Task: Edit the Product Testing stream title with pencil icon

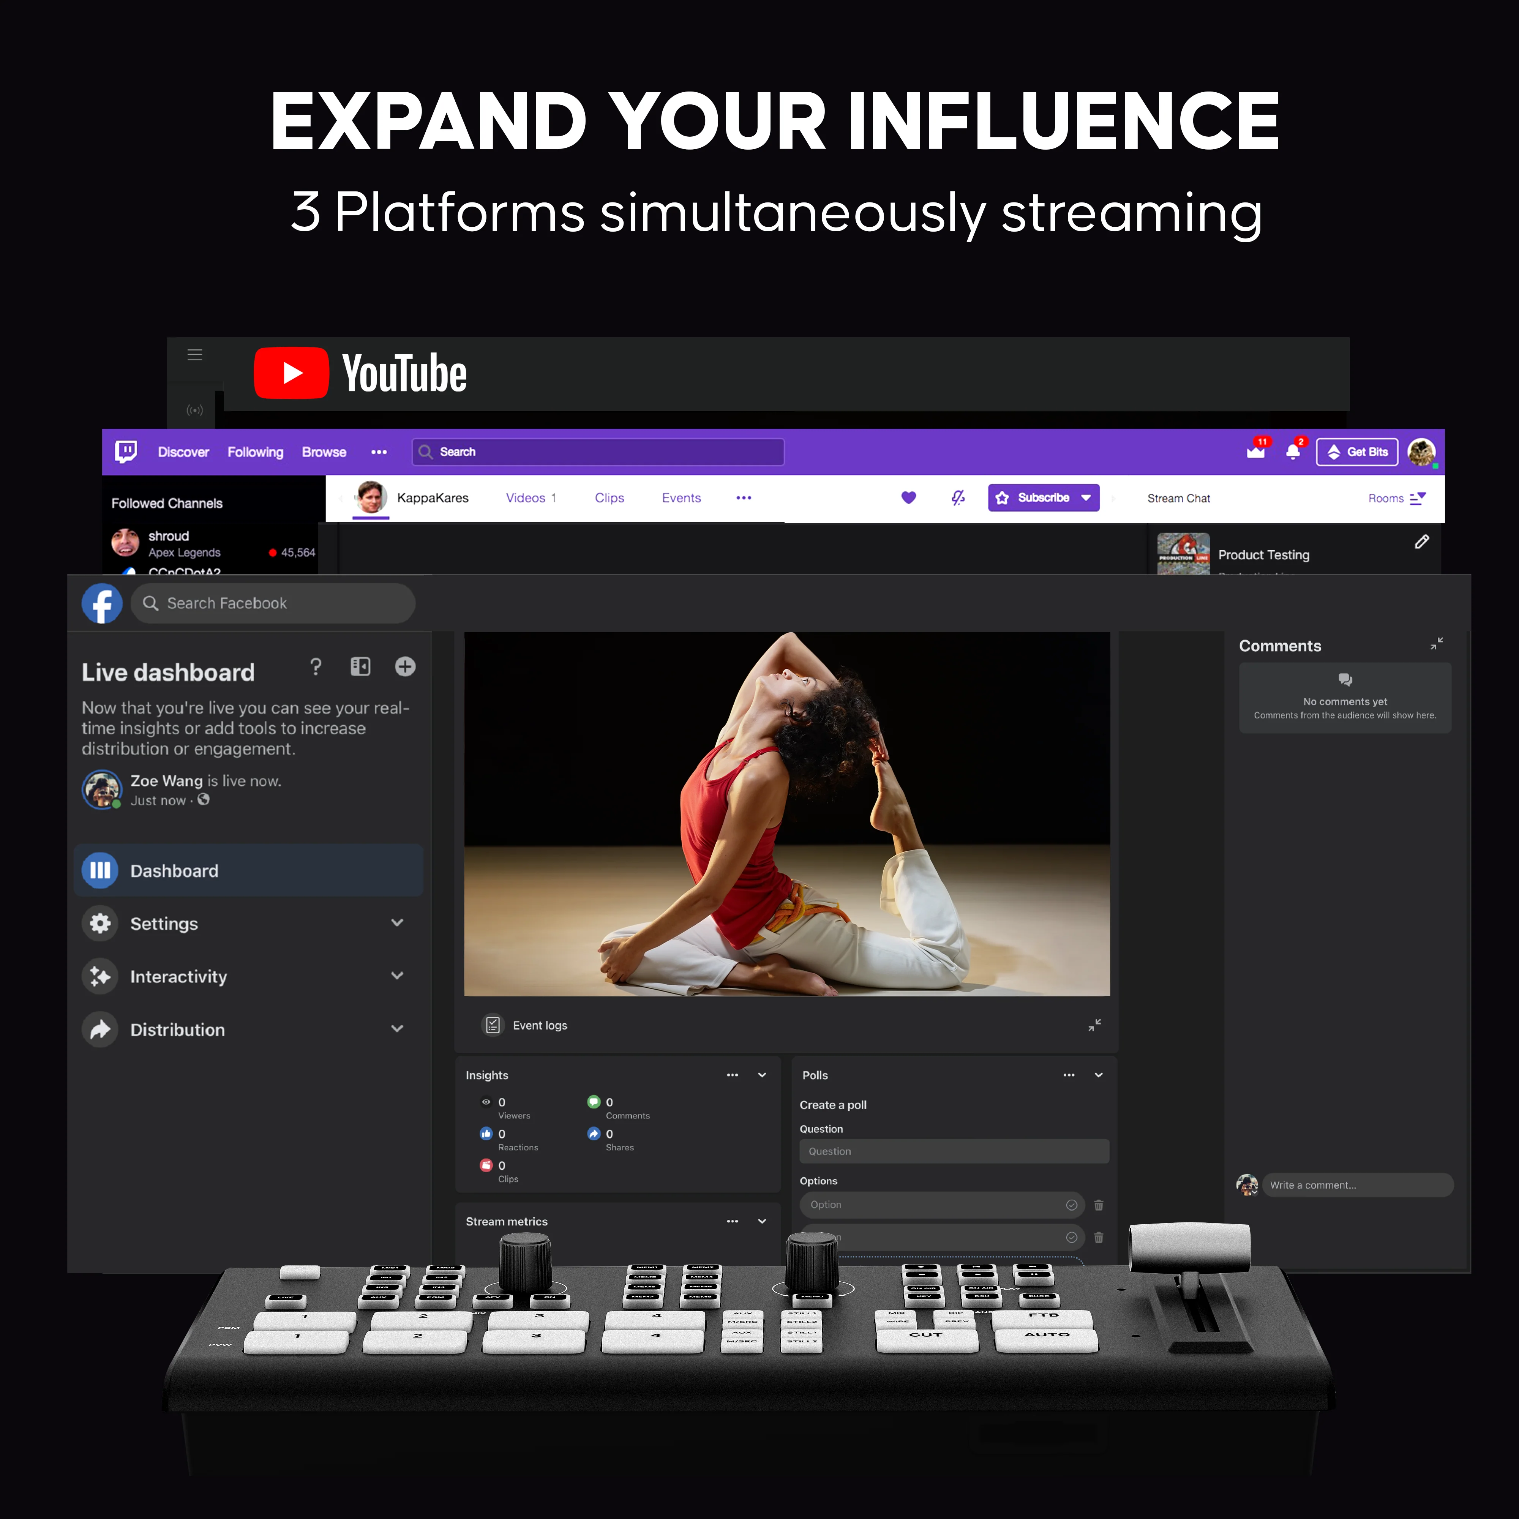Action: pos(1421,542)
